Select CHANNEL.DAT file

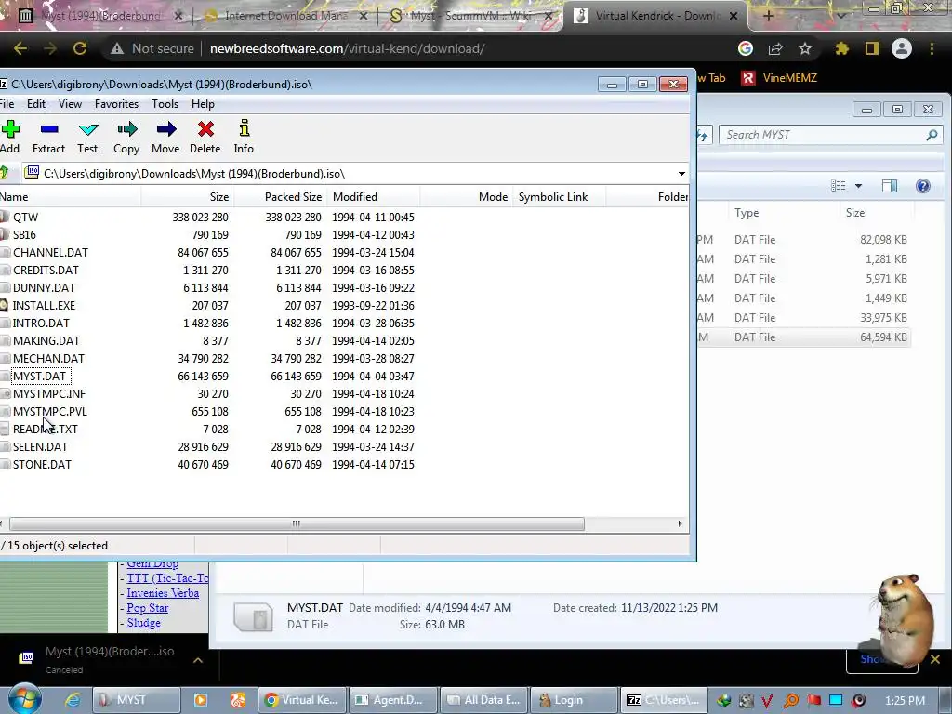point(50,252)
